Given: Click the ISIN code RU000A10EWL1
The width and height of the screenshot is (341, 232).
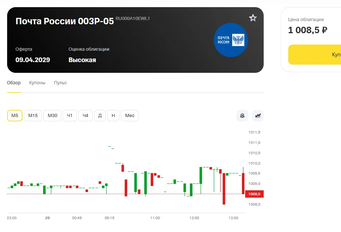Looking at the screenshot, I should [x=133, y=19].
